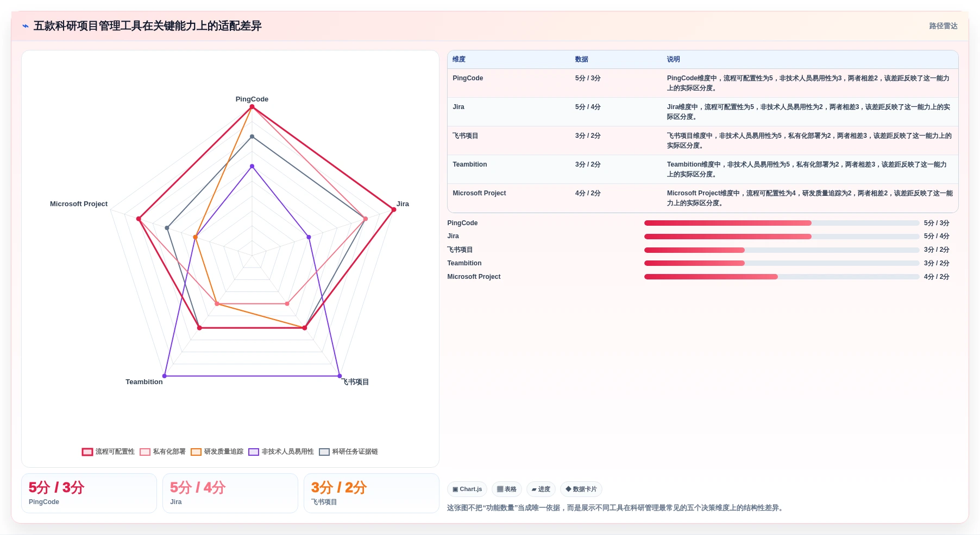The image size is (980, 535).
Task: Click the 4分 / 2分 value in Microsoft Project table row
Action: coord(588,193)
